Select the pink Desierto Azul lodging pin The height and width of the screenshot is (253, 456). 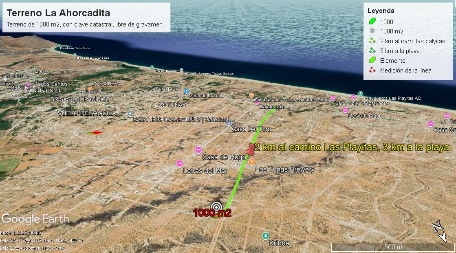pyautogui.click(x=346, y=110)
